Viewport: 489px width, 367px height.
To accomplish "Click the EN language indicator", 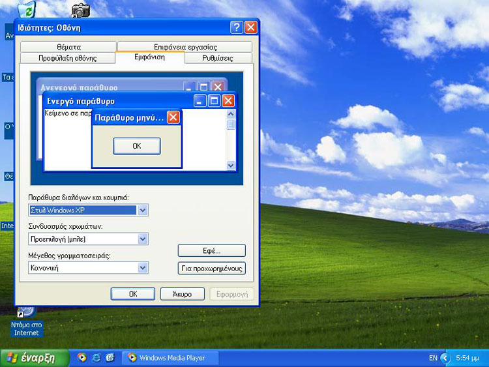I will pos(433,358).
